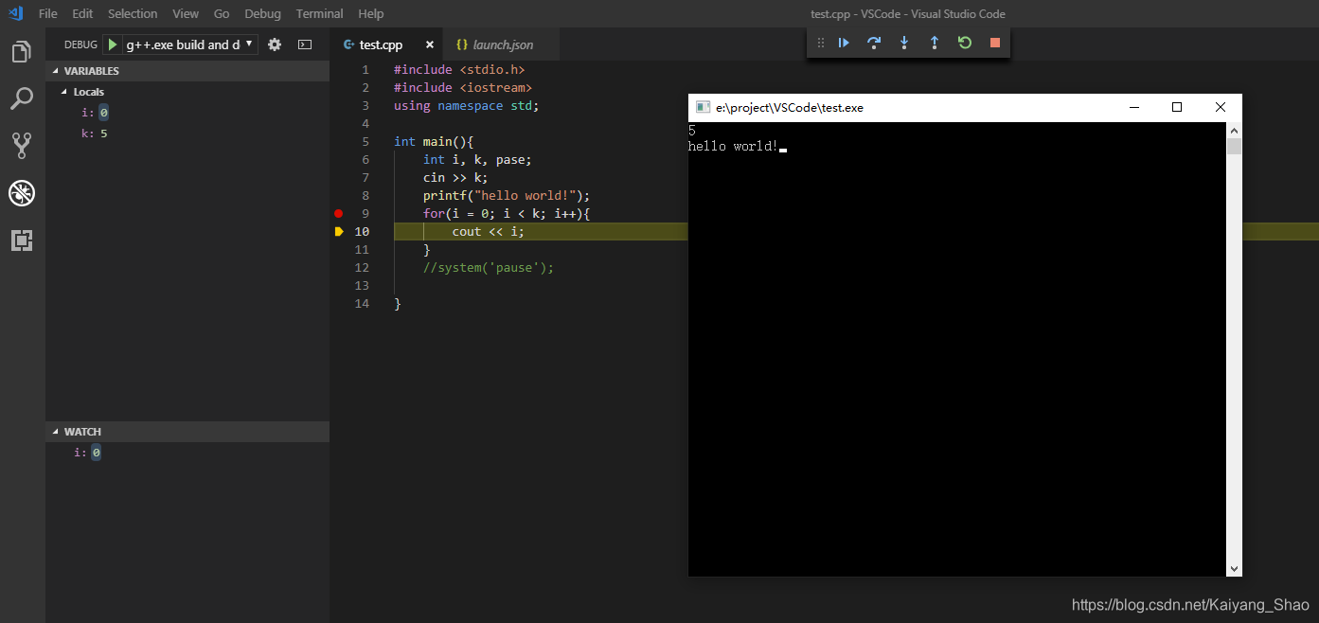This screenshot has width=1319, height=623.
Task: Click Step Over in the debug toolbar
Action: coord(874,43)
